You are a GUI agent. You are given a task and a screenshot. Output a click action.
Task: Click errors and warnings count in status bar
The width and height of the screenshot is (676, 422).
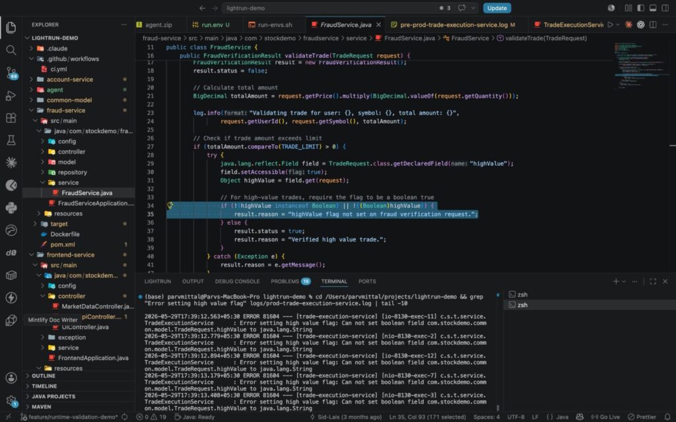pyautogui.click(x=151, y=417)
